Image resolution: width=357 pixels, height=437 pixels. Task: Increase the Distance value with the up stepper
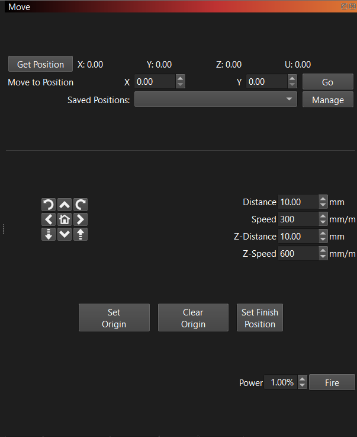tap(323, 199)
